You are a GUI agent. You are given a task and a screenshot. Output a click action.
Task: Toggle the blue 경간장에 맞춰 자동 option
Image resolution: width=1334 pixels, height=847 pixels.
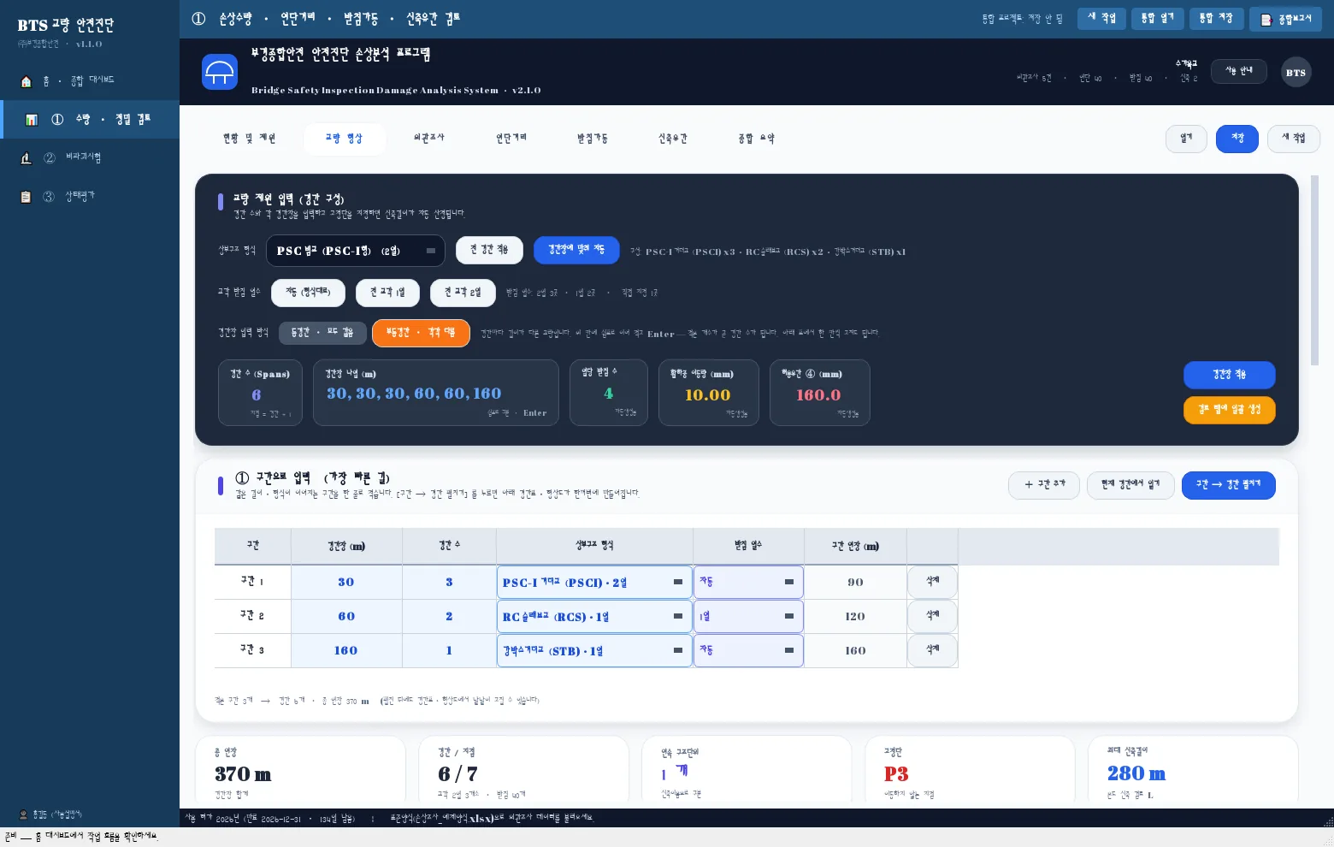pyautogui.click(x=576, y=250)
